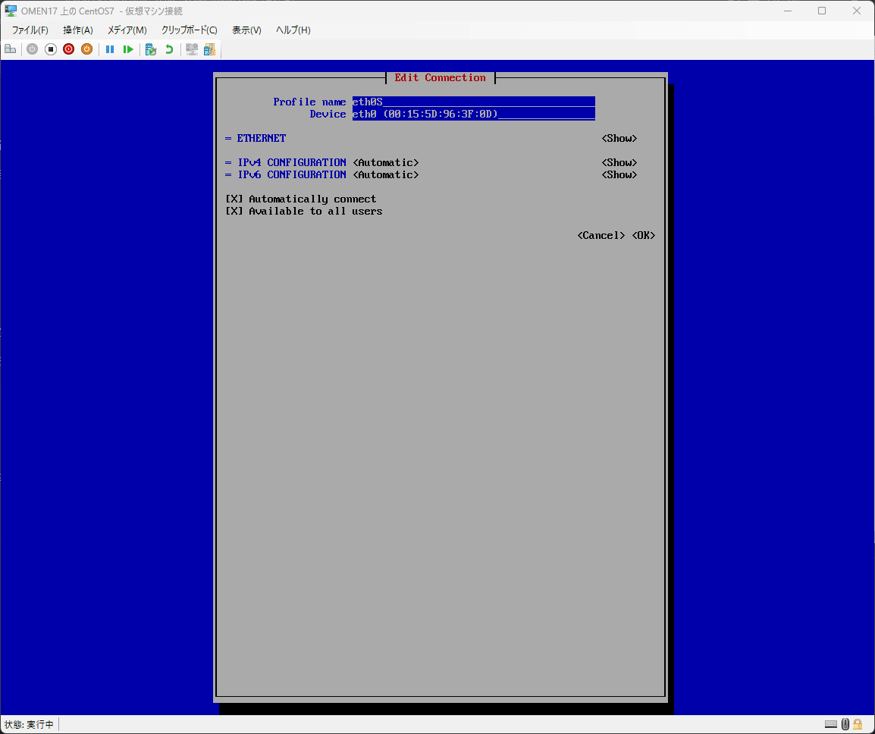Click the Device input field
Image resolution: width=875 pixels, height=734 pixels.
pyautogui.click(x=474, y=114)
